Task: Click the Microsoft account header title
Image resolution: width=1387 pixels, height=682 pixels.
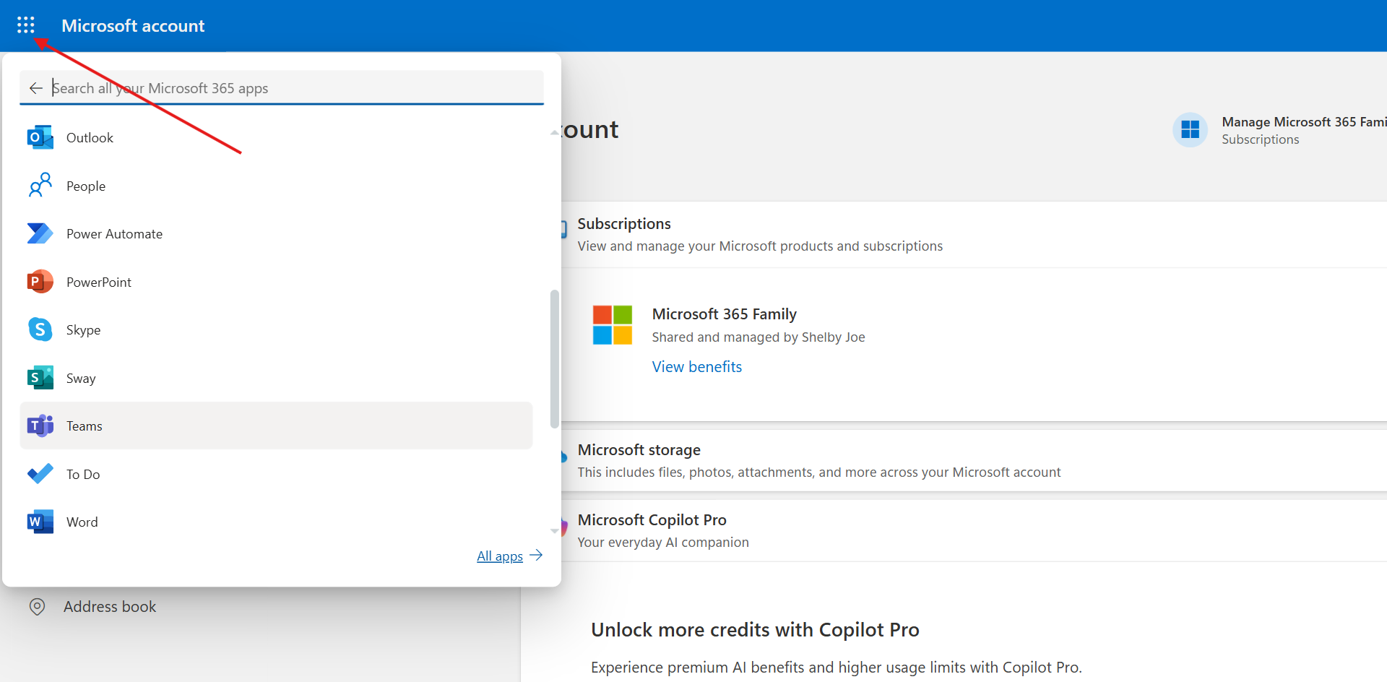Action: point(133,26)
